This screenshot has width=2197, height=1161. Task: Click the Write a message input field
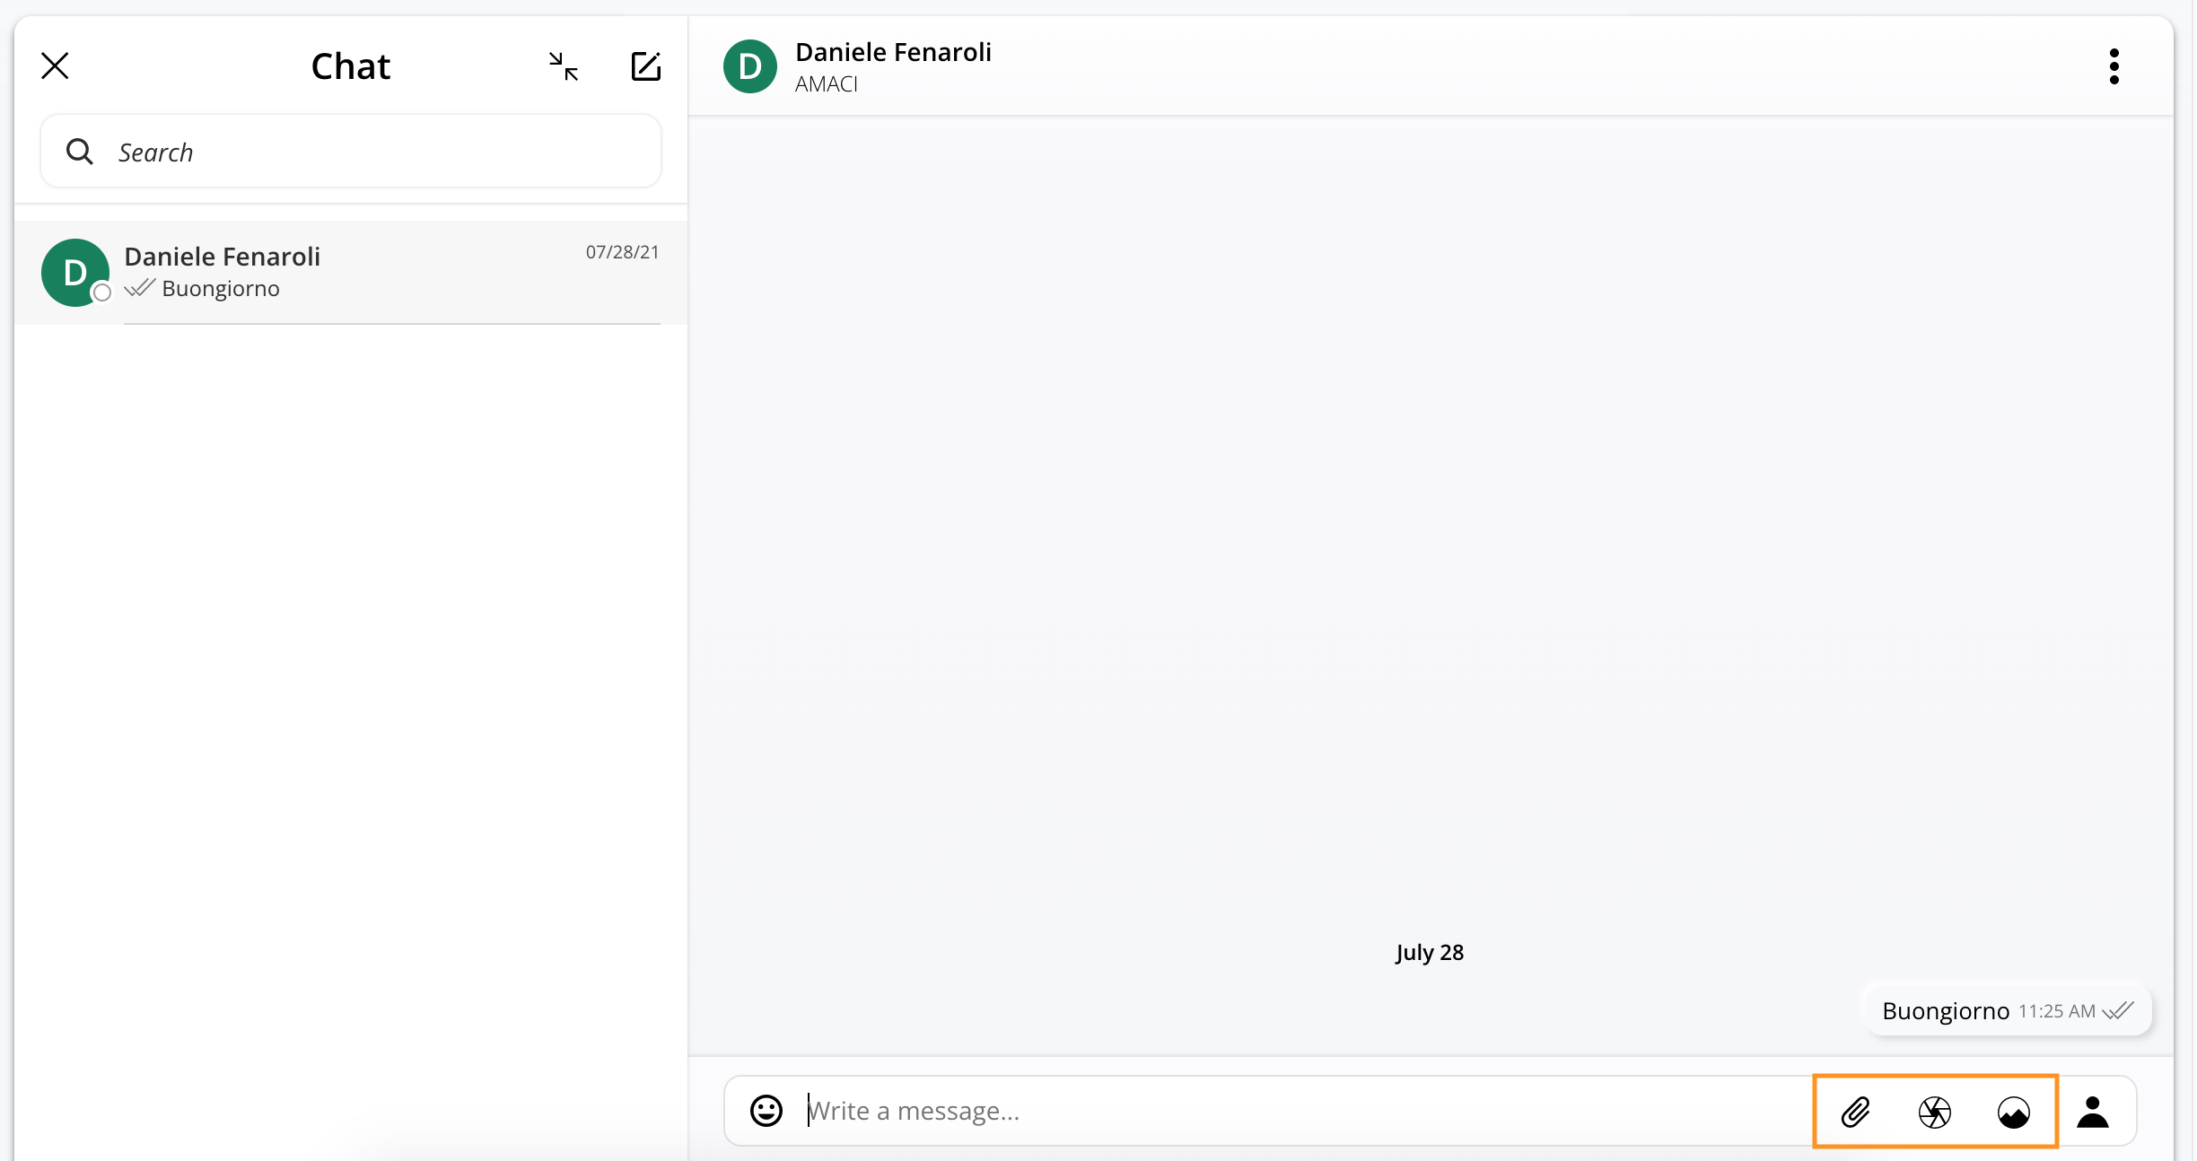(x=1306, y=1111)
